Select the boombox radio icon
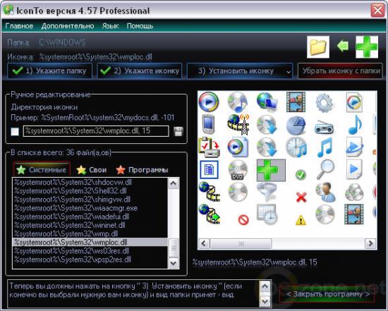The width and height of the screenshot is (388, 311). pyautogui.click(x=324, y=127)
